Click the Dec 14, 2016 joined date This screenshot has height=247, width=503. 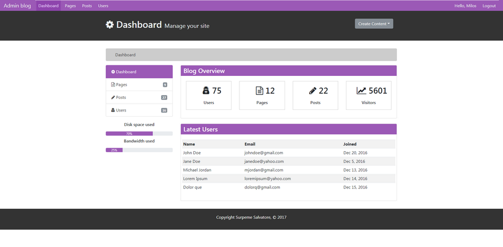coord(355,178)
